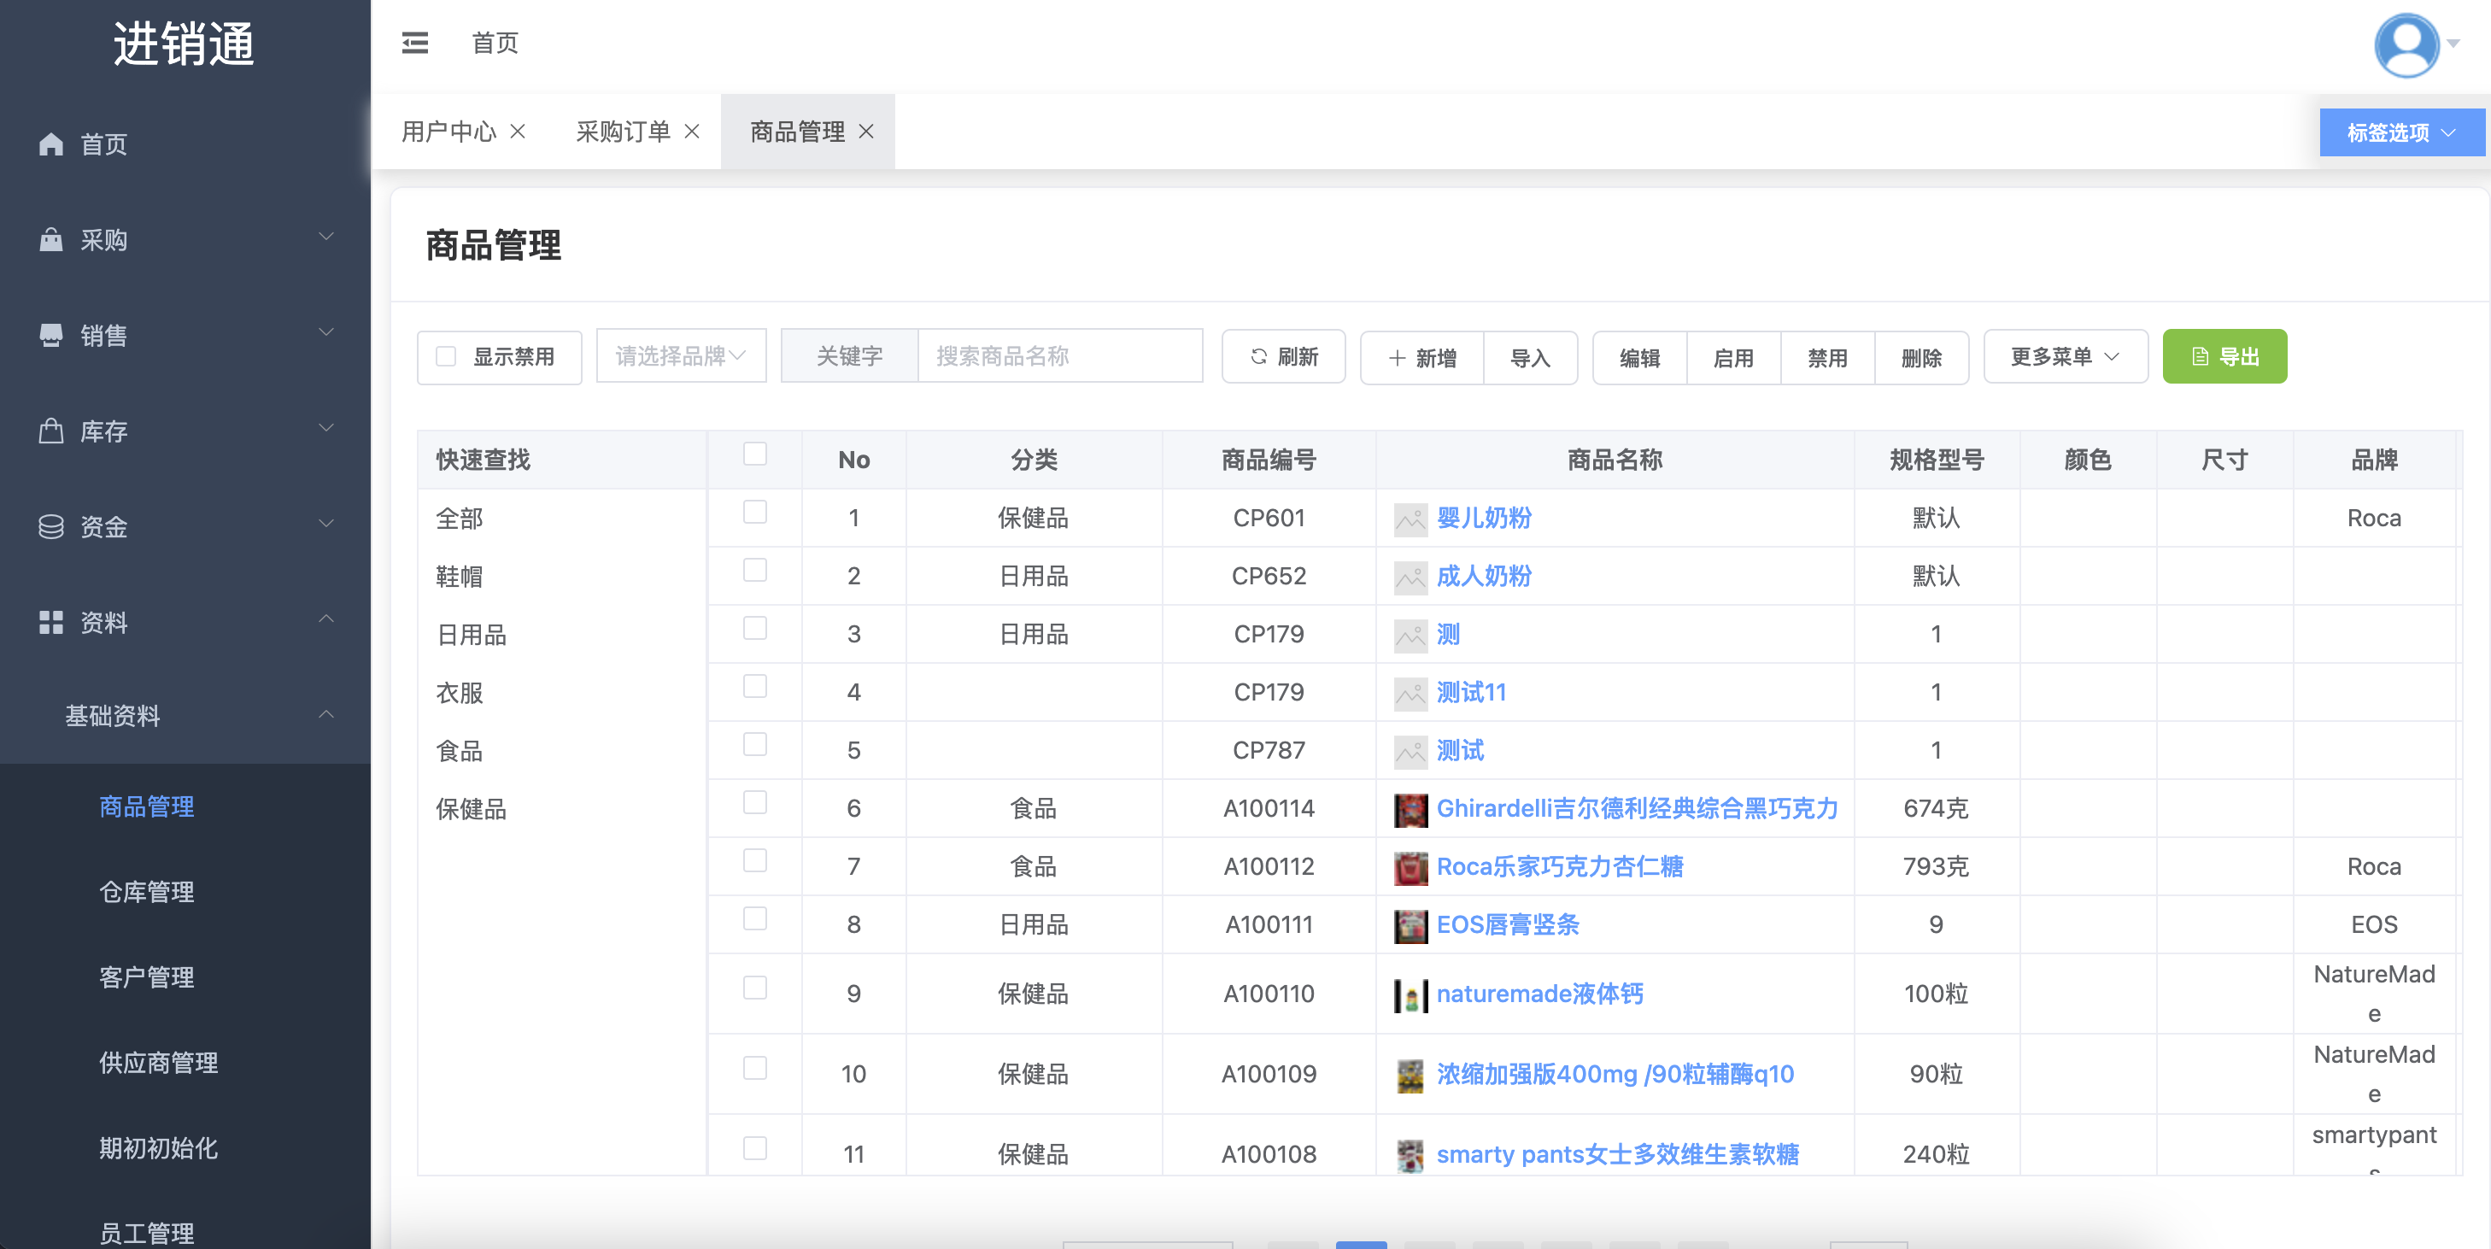Click 导入 import button
Viewport: 2491px width, 1249px height.
[x=1530, y=358]
